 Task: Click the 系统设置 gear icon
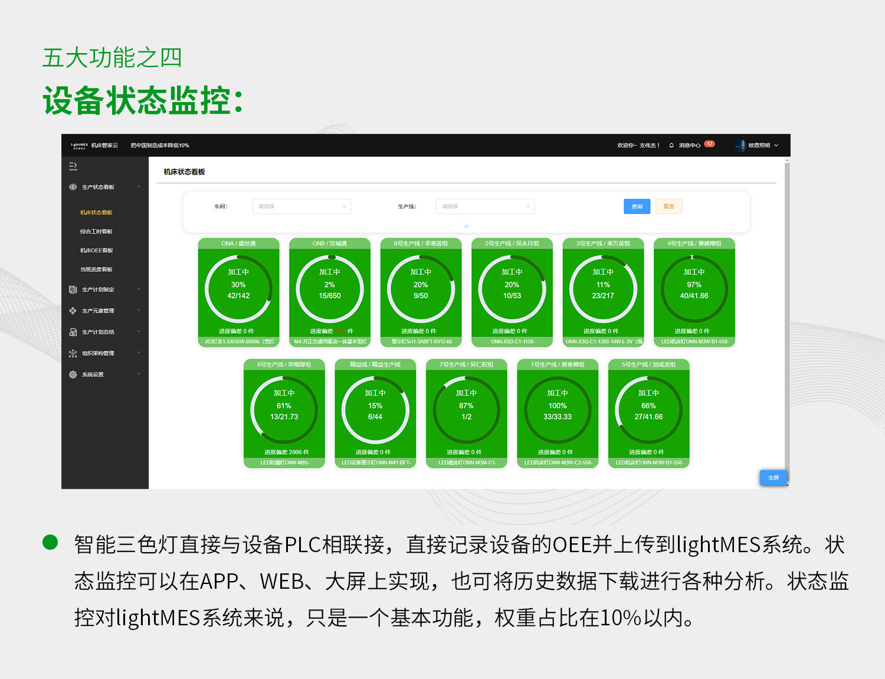73,375
